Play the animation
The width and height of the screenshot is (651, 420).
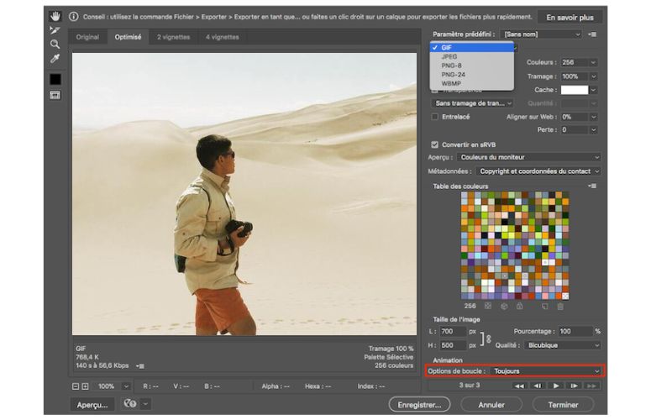[x=556, y=386]
